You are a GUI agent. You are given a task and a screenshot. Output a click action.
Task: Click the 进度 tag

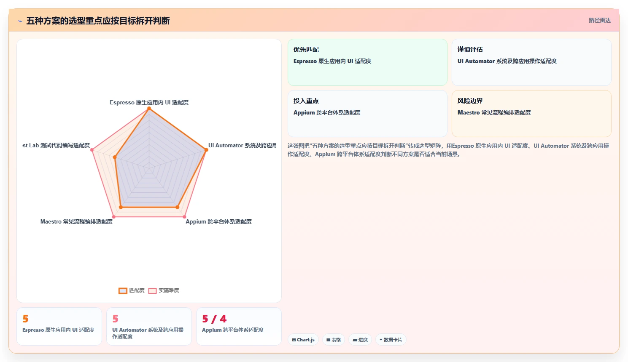click(360, 340)
